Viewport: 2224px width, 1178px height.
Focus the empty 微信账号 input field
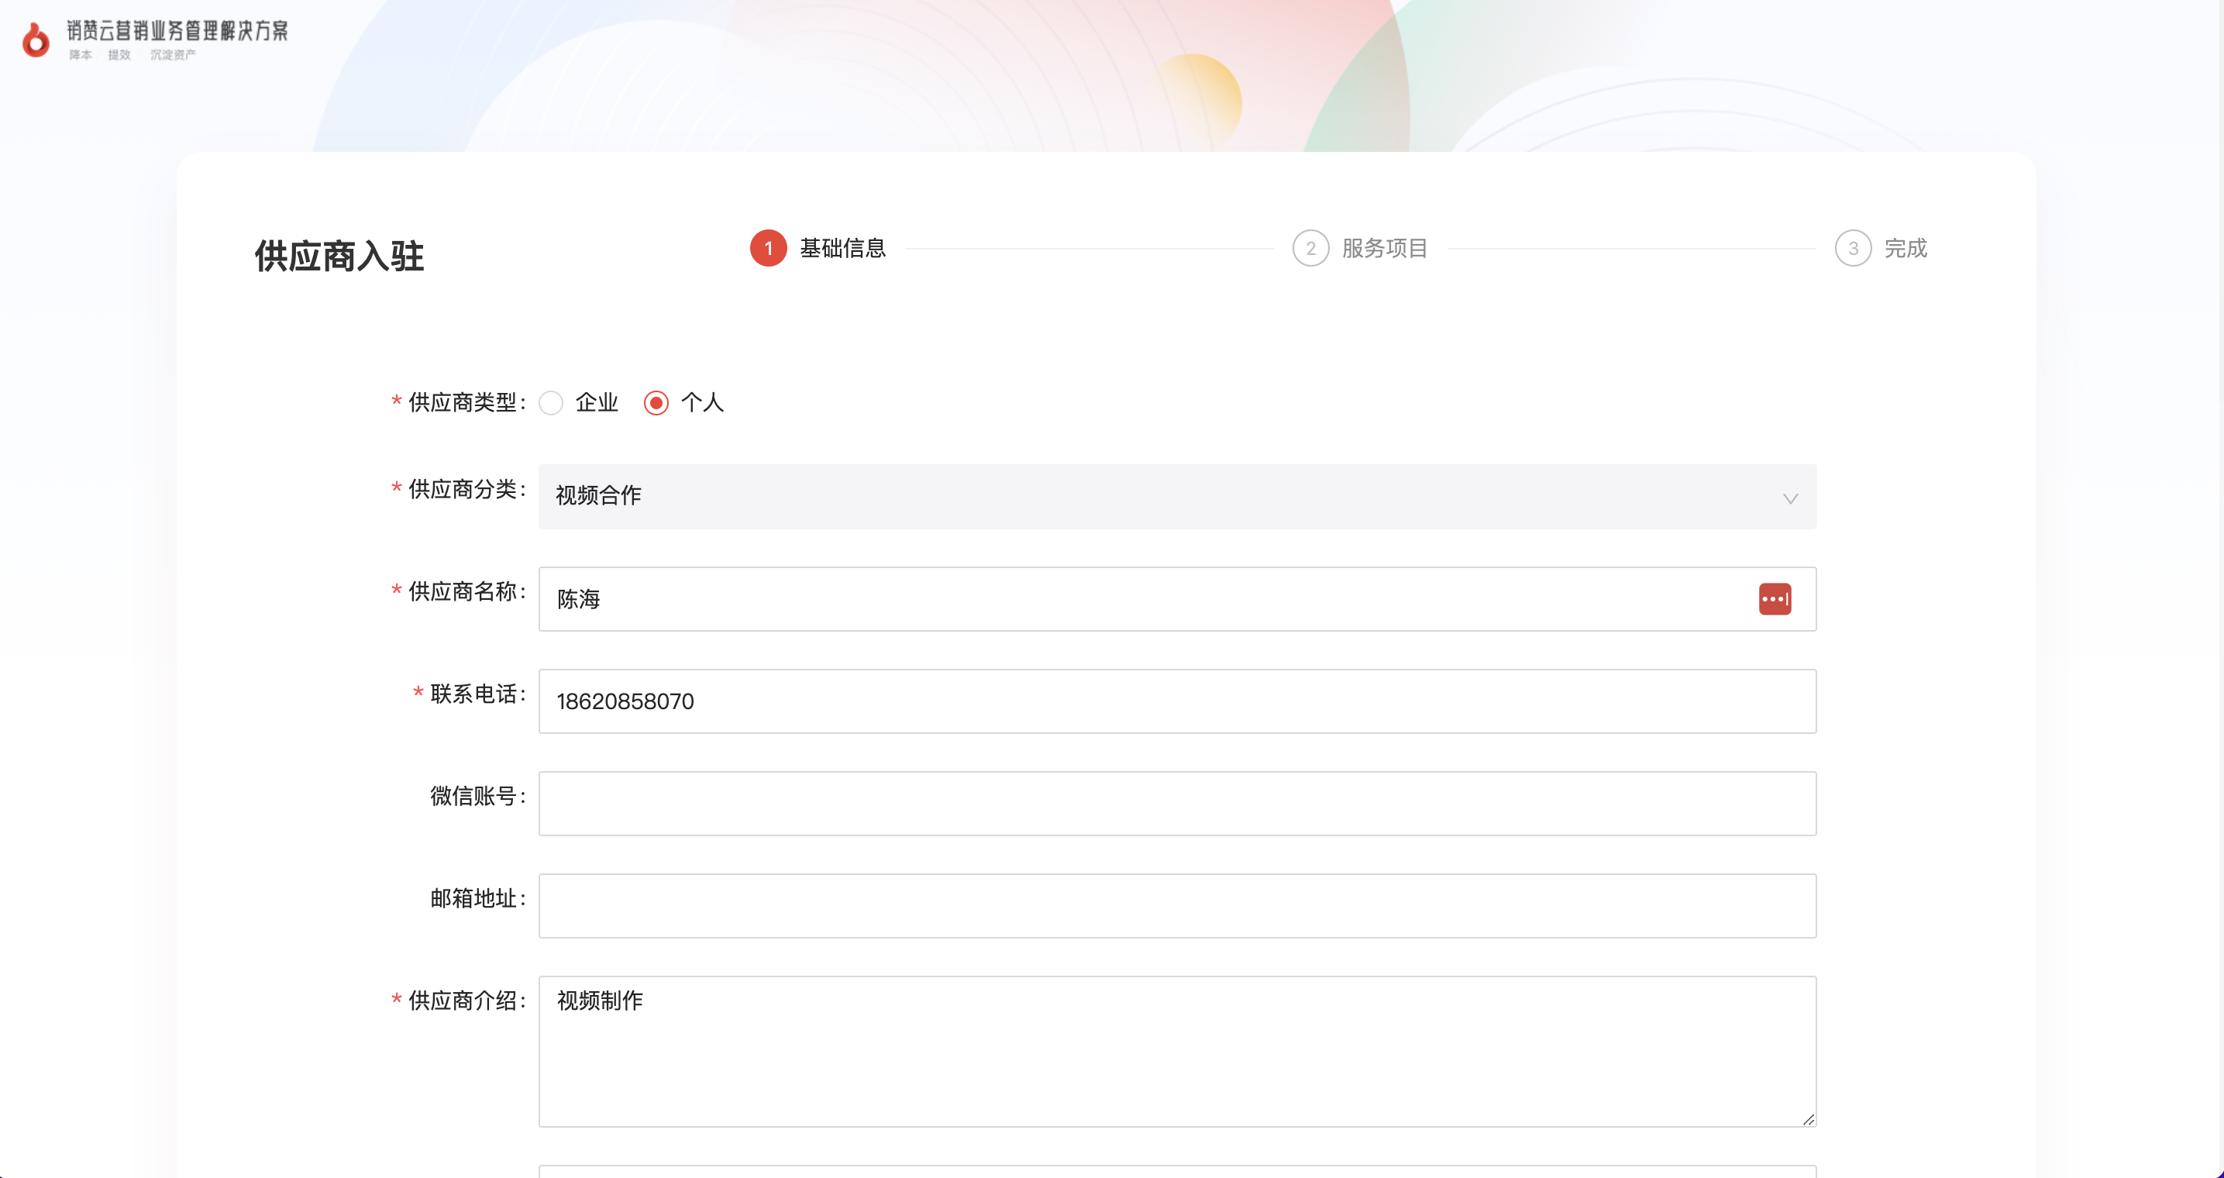coord(1178,804)
